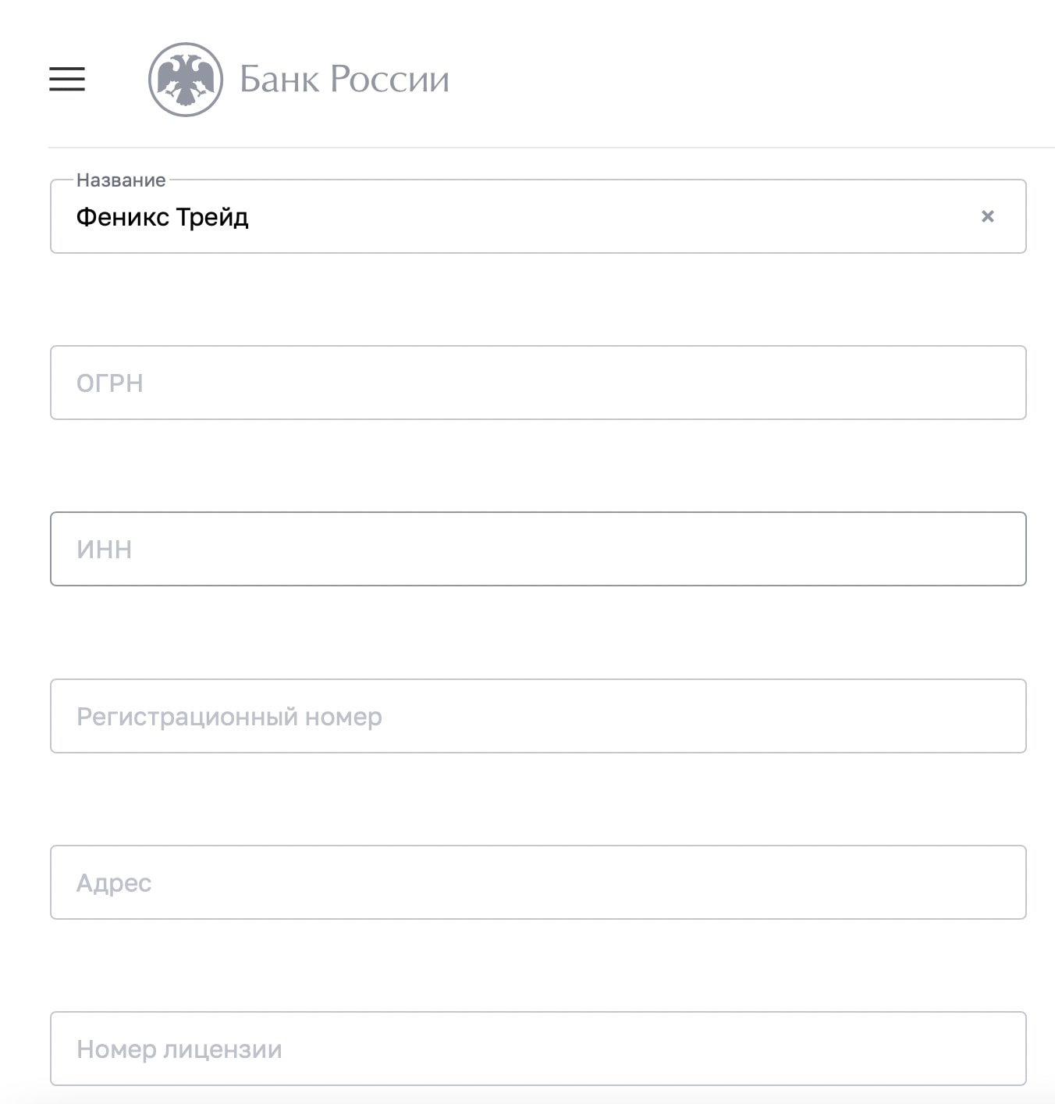The width and height of the screenshot is (1055, 1104).
Task: Click the word Феникс in the name field
Action: point(123,217)
